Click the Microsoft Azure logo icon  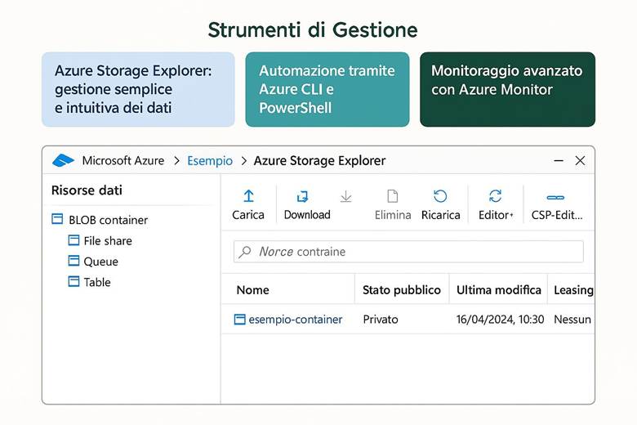click(63, 161)
